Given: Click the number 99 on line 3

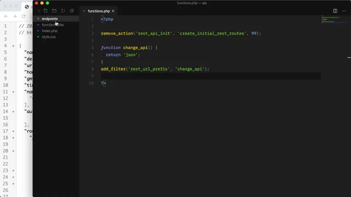Looking at the screenshot, I should point(254,33).
